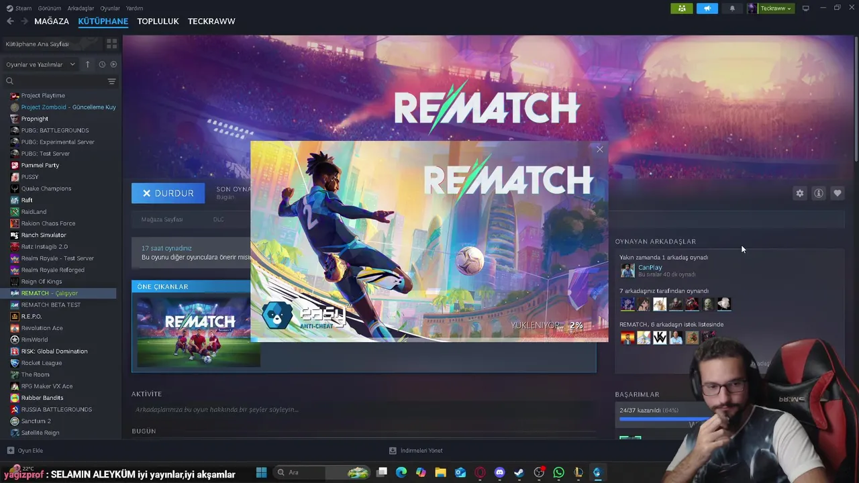
Task: Select Ranch Simulator in library list
Action: (62, 235)
